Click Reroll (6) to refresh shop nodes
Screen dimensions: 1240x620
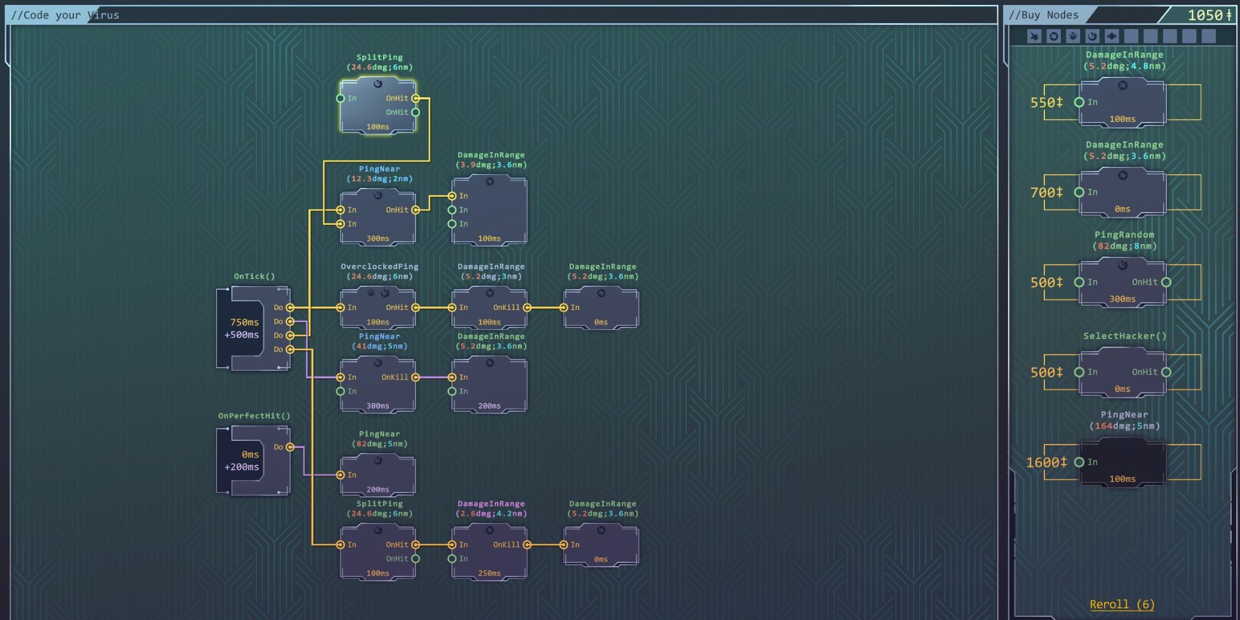[x=1122, y=604]
